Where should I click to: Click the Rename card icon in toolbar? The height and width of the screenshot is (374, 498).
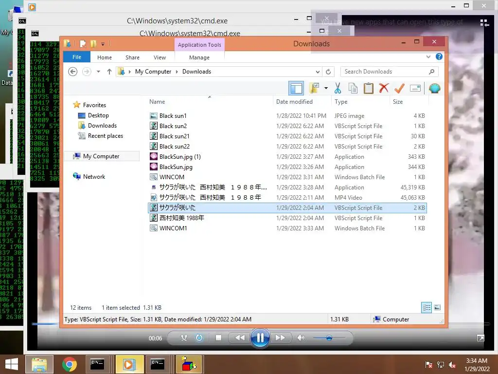click(415, 88)
